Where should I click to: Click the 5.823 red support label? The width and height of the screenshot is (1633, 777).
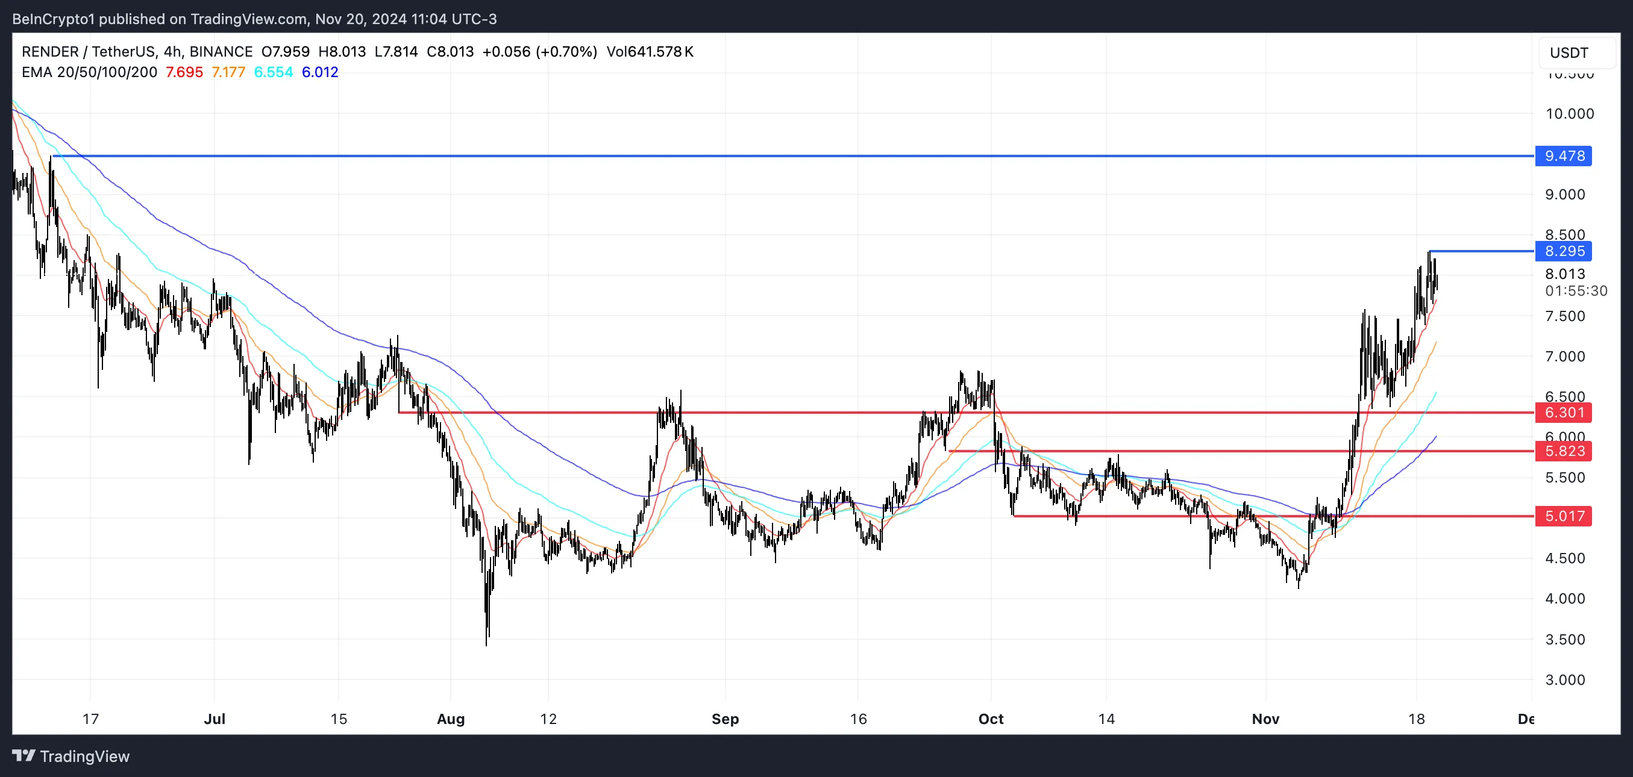click(x=1563, y=451)
